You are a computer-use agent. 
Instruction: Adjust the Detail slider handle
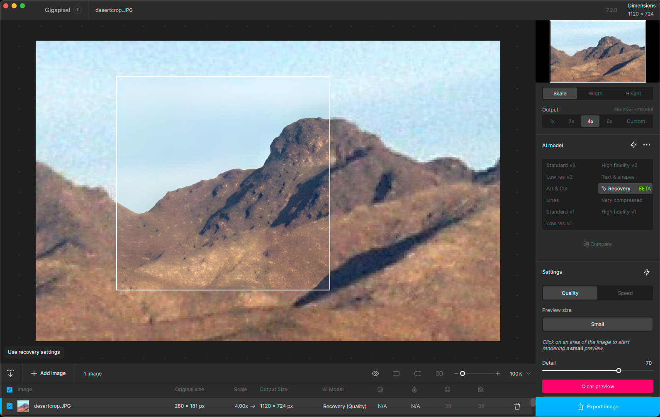tap(619, 371)
